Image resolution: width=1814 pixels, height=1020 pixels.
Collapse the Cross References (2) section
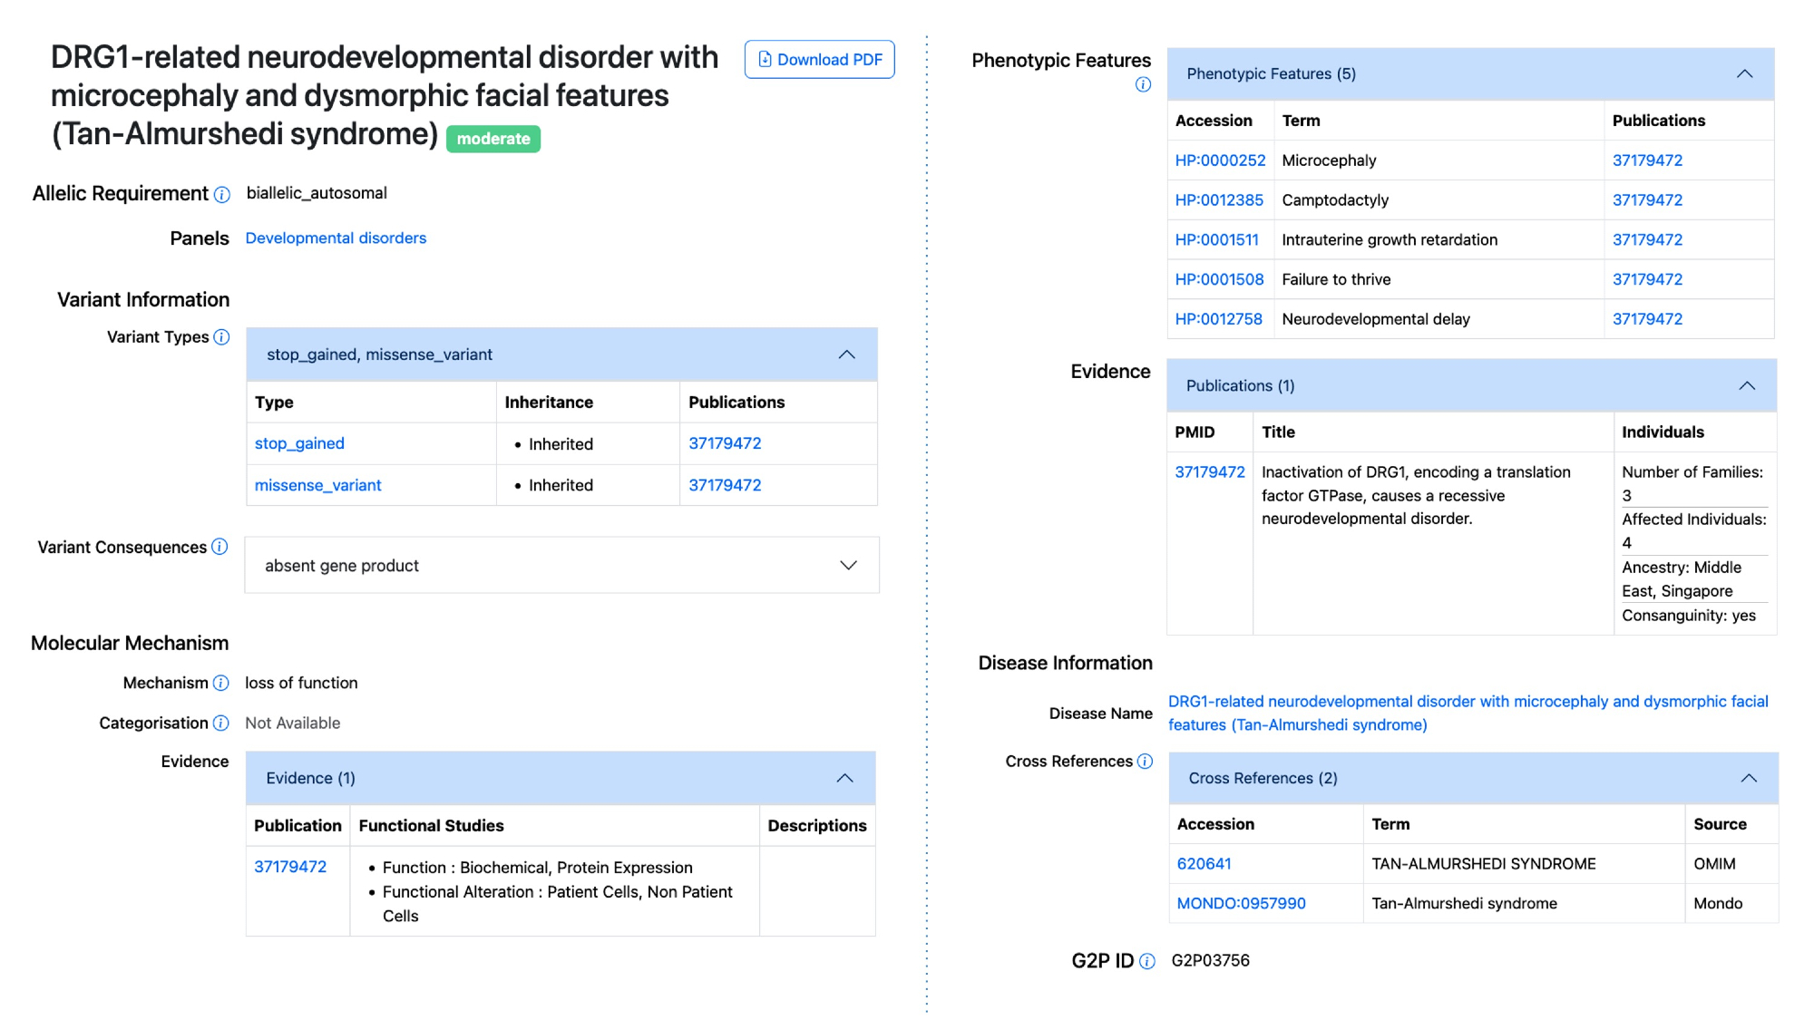pyautogui.click(x=1748, y=778)
